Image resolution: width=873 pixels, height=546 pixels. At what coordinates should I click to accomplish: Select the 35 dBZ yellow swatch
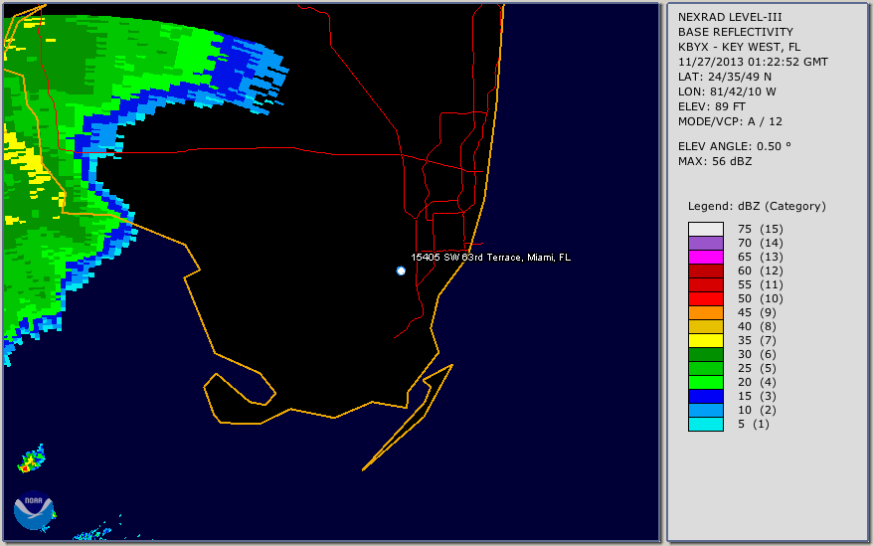706,340
